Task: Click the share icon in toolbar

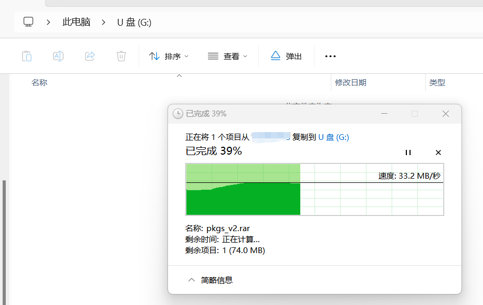Action: [90, 56]
